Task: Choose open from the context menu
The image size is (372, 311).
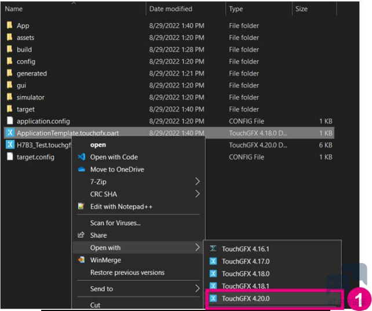Action: pos(138,145)
